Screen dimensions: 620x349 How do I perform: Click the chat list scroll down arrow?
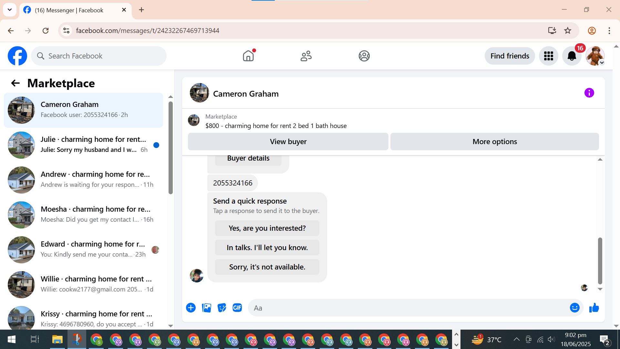click(x=170, y=326)
